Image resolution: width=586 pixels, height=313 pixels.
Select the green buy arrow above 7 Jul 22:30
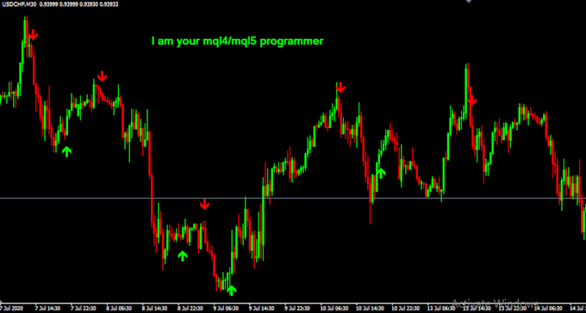coord(66,151)
